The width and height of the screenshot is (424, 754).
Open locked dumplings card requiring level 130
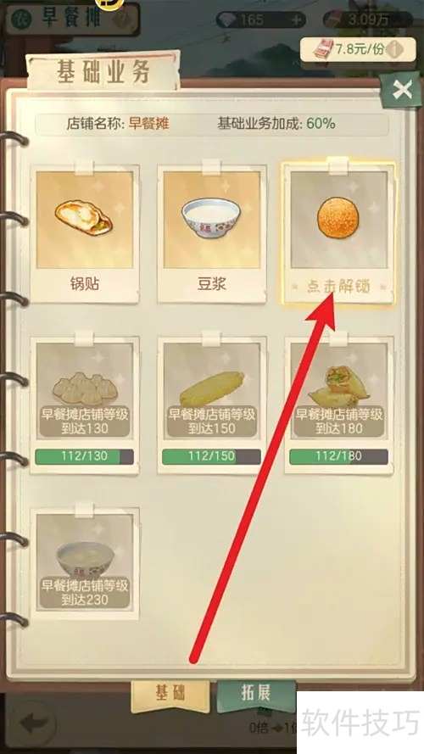click(85, 405)
